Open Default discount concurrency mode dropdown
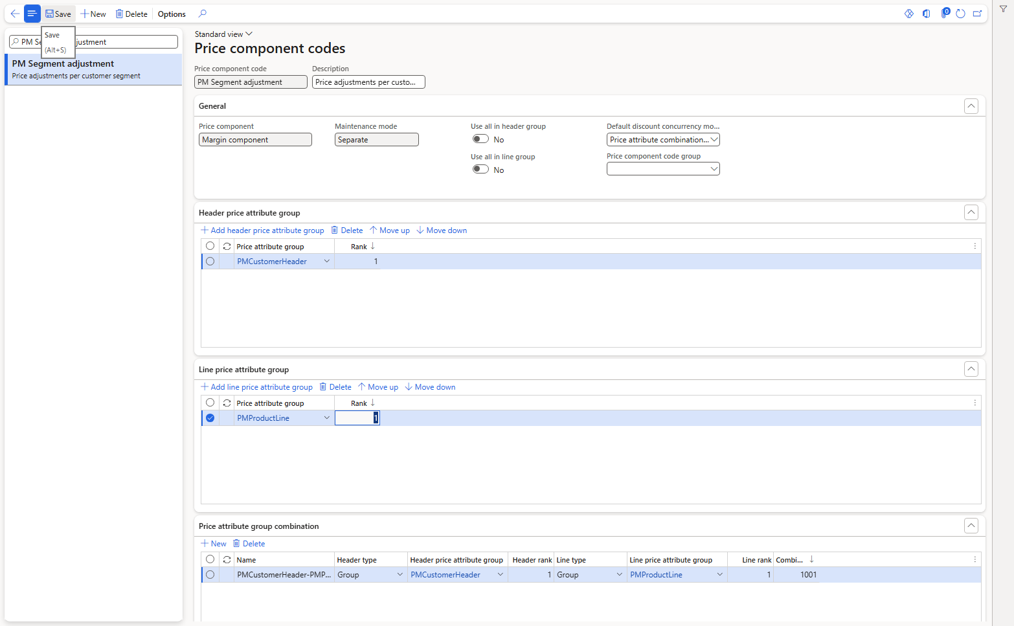This screenshot has height=626, width=1014. 714,140
